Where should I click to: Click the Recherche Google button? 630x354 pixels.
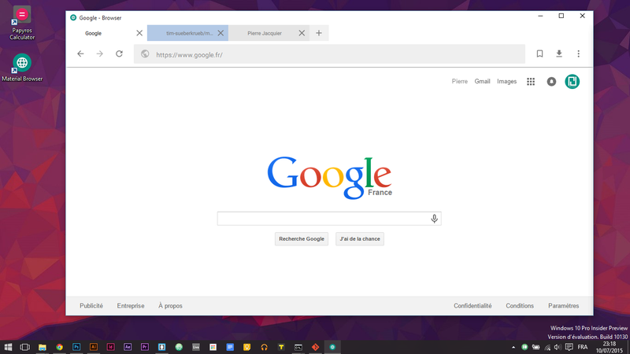302,239
